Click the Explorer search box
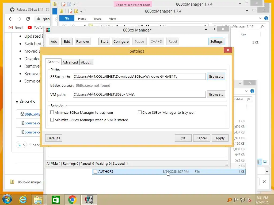274x205 pixels. pyautogui.click(x=239, y=26)
